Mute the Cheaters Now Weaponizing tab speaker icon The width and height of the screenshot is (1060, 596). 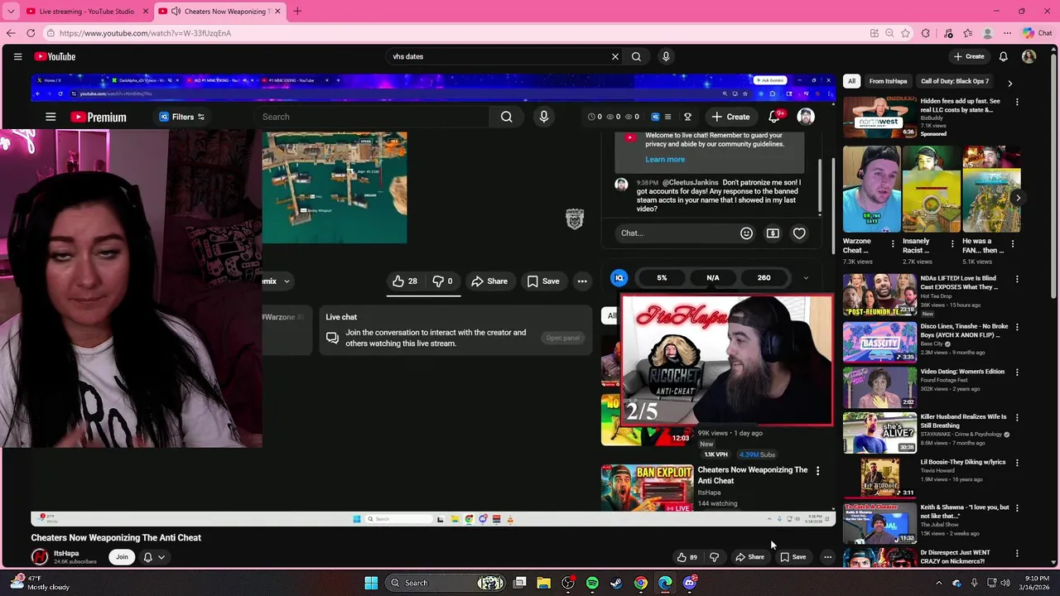tap(176, 12)
